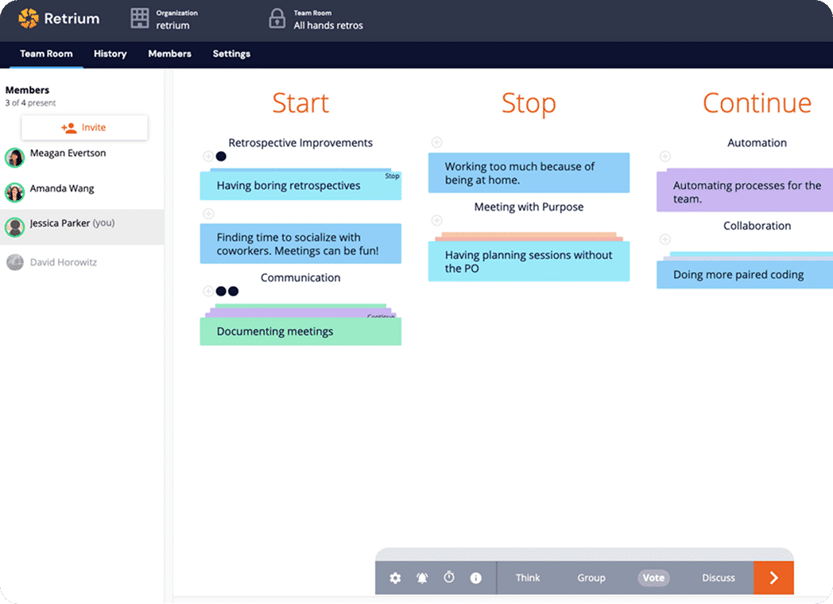Advance to next phase with orange arrow
The width and height of the screenshot is (833, 604).
(x=773, y=578)
